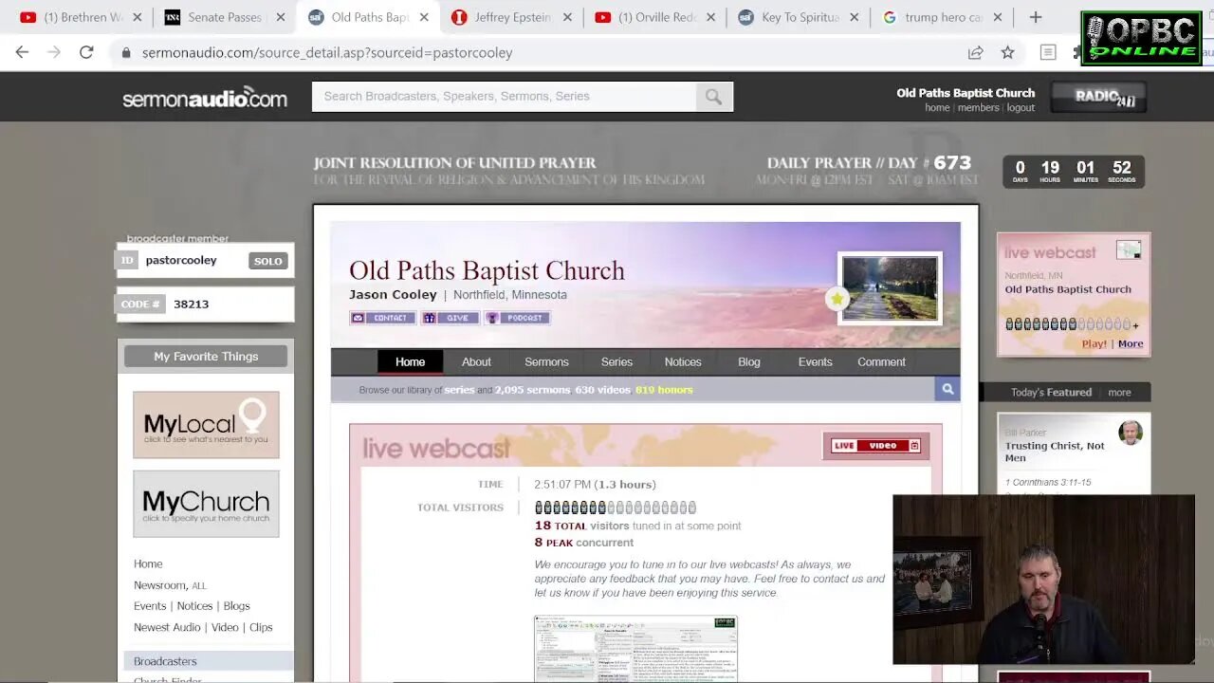
Task: Click sidebar Newsroom link
Action: (159, 585)
